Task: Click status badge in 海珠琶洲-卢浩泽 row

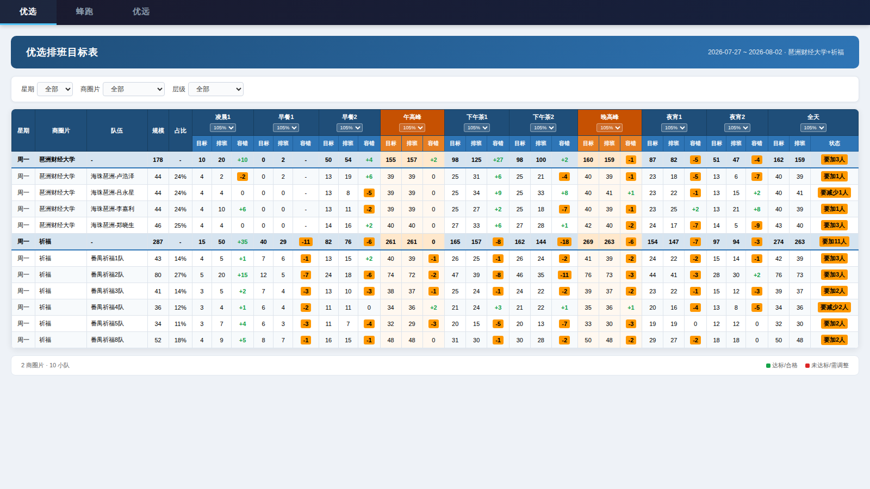Action: click(834, 177)
